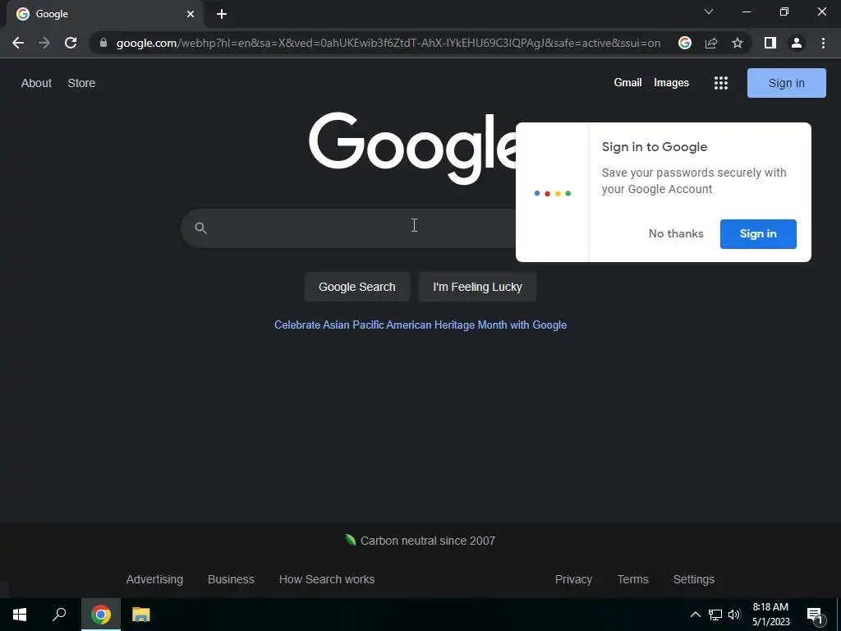The height and width of the screenshot is (631, 841).
Task: Click the top-right Sign in button
Action: coord(786,83)
